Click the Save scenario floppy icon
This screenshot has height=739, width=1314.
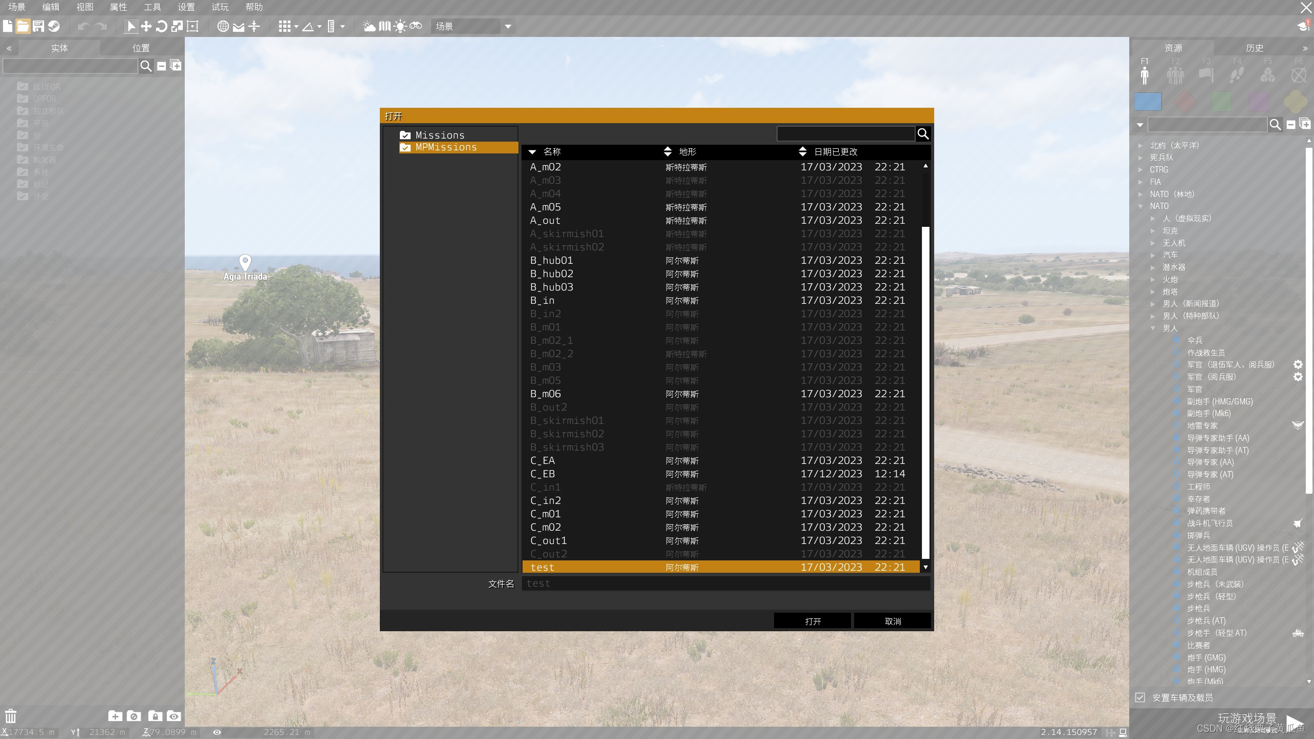[38, 26]
